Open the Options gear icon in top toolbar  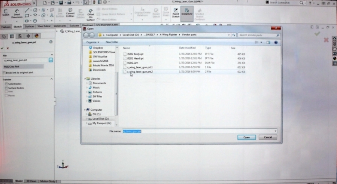105,2
